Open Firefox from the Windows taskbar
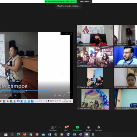This screenshot has width=137, height=137. 25,135
